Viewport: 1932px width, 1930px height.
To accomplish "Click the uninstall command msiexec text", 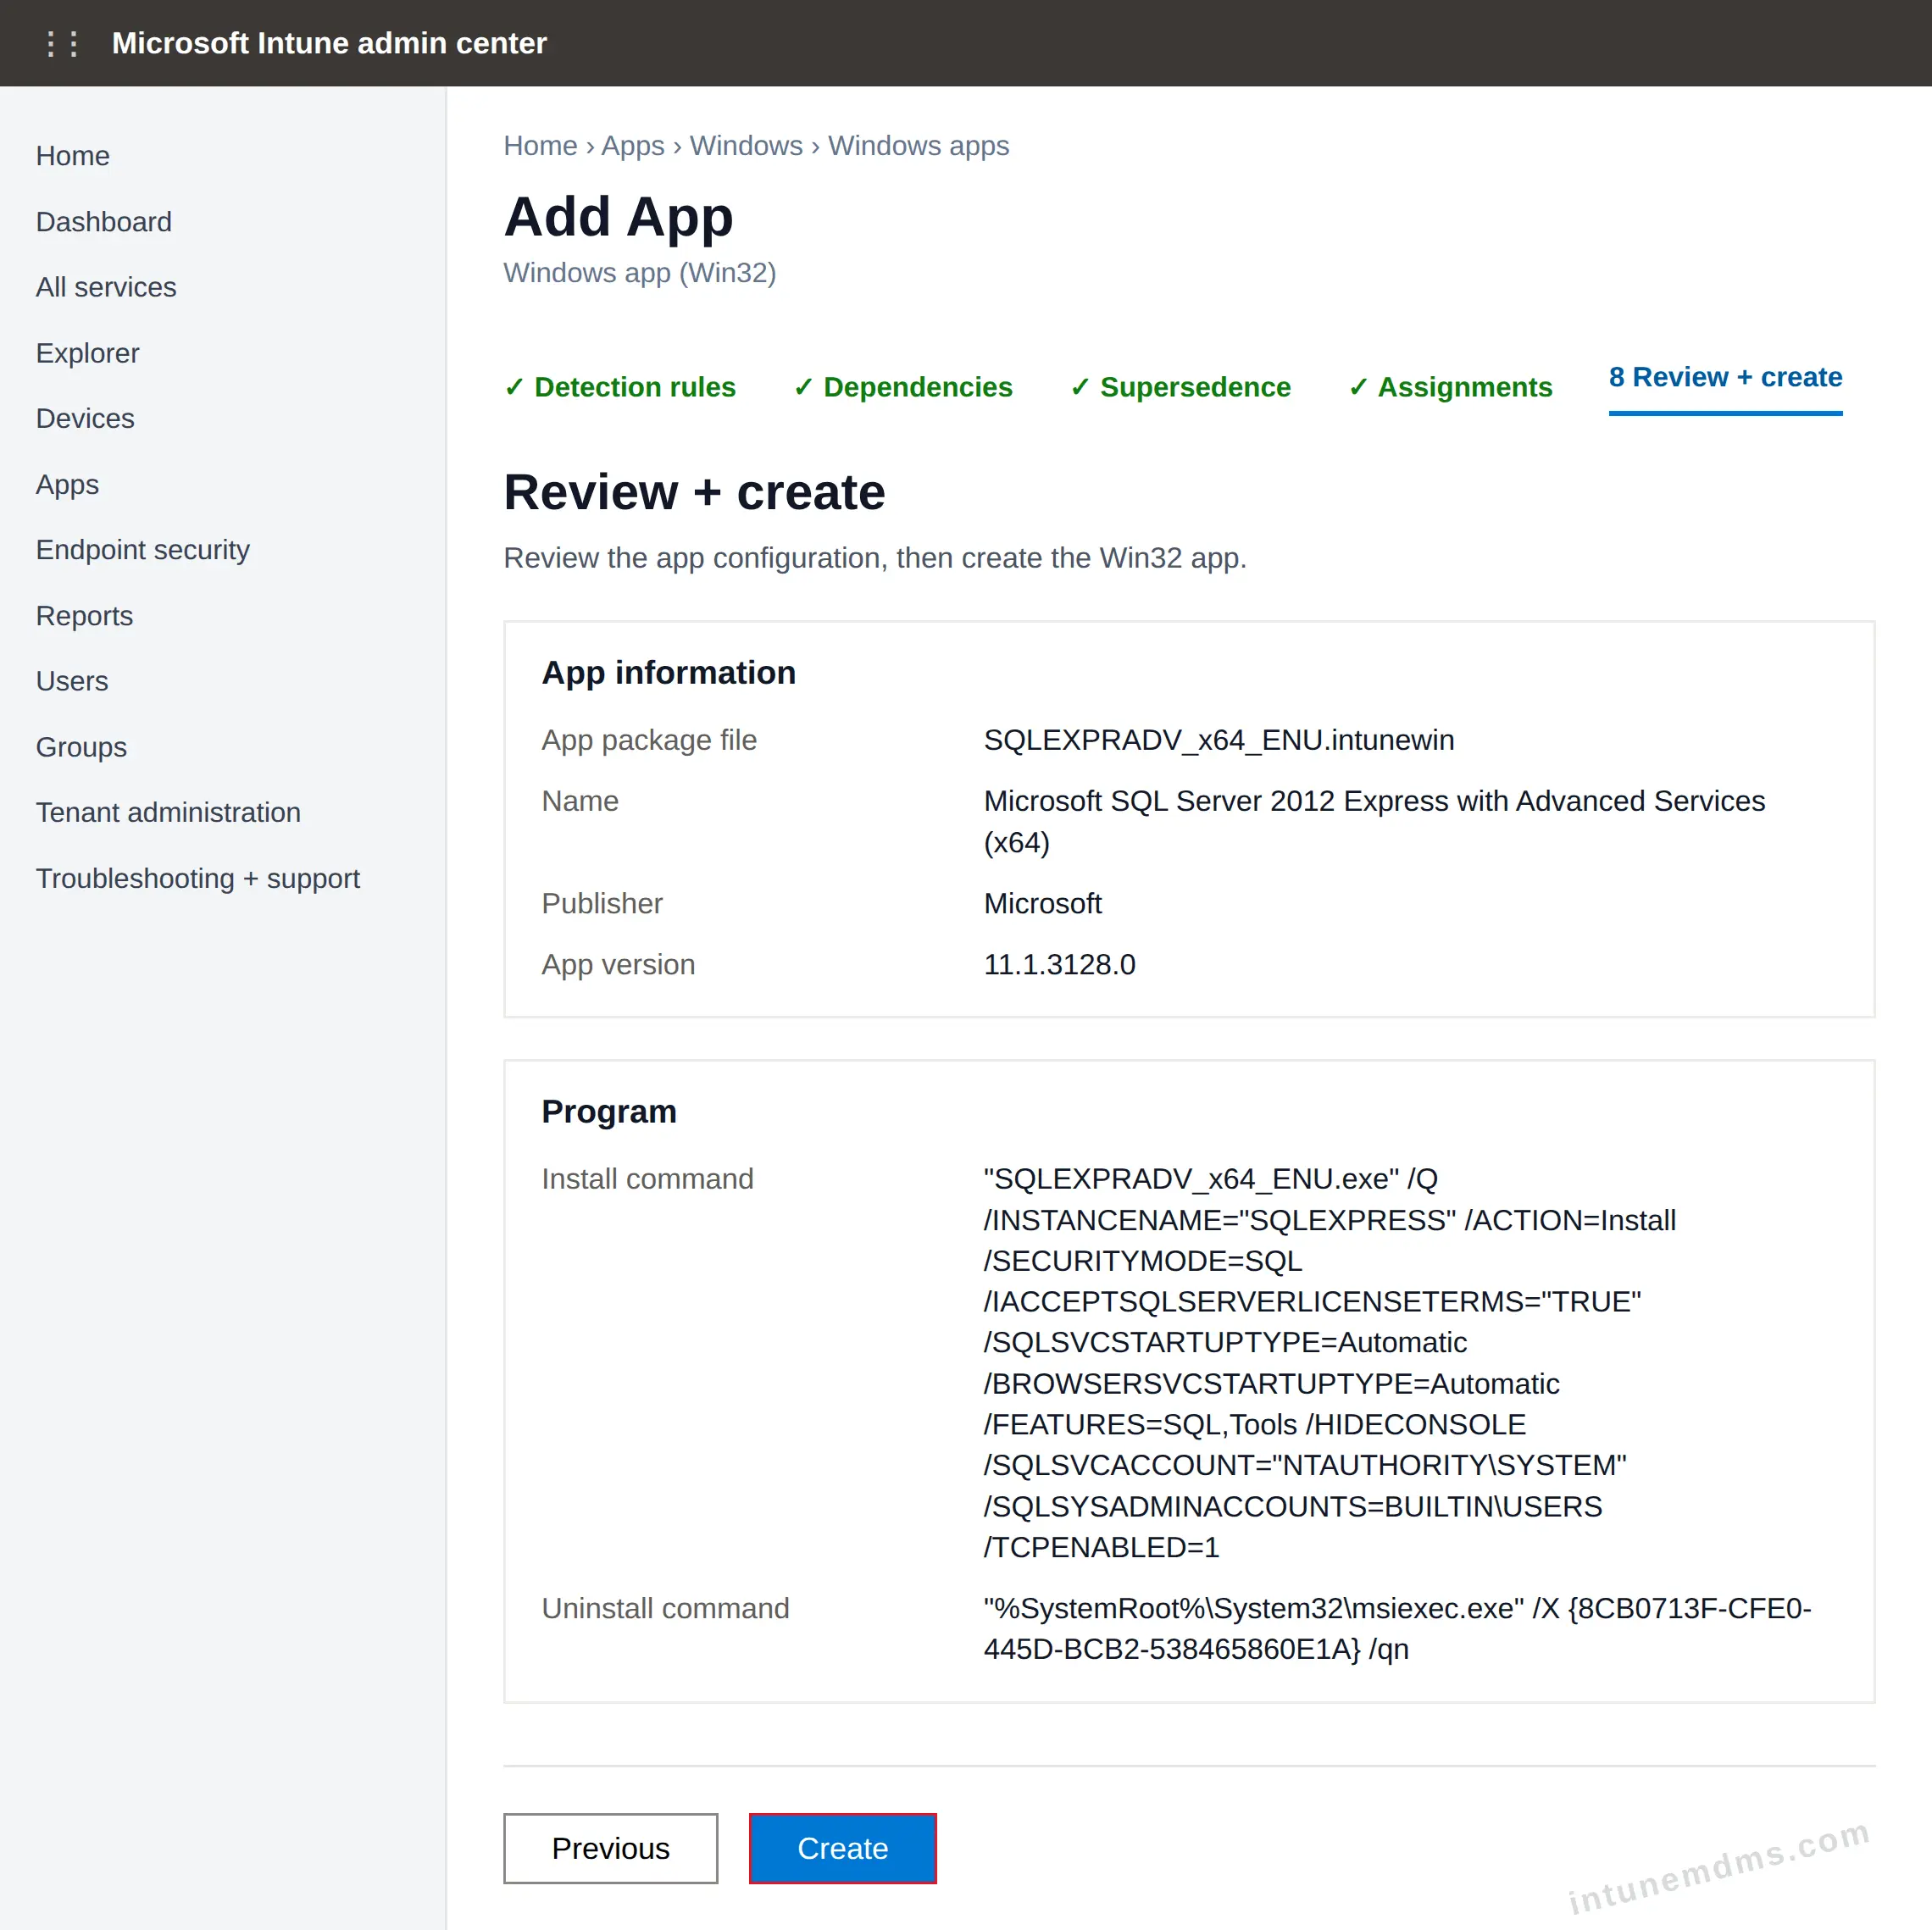I will pyautogui.click(x=1398, y=1629).
